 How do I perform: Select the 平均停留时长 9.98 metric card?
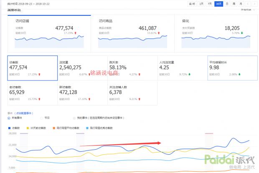232,68
